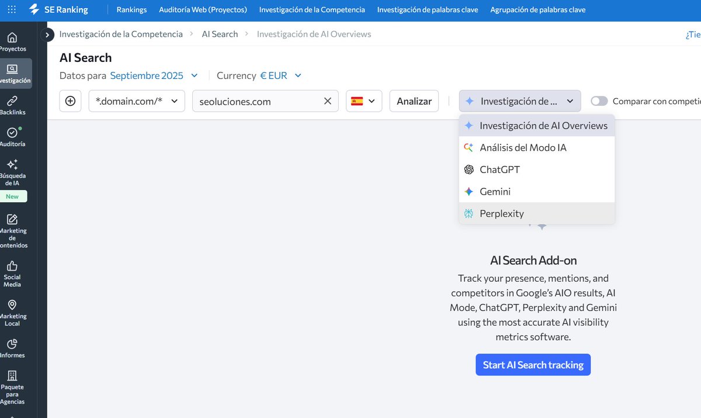Viewport: 701px width, 418px height.
Task: Open the Rankings top menu
Action: [131, 10]
